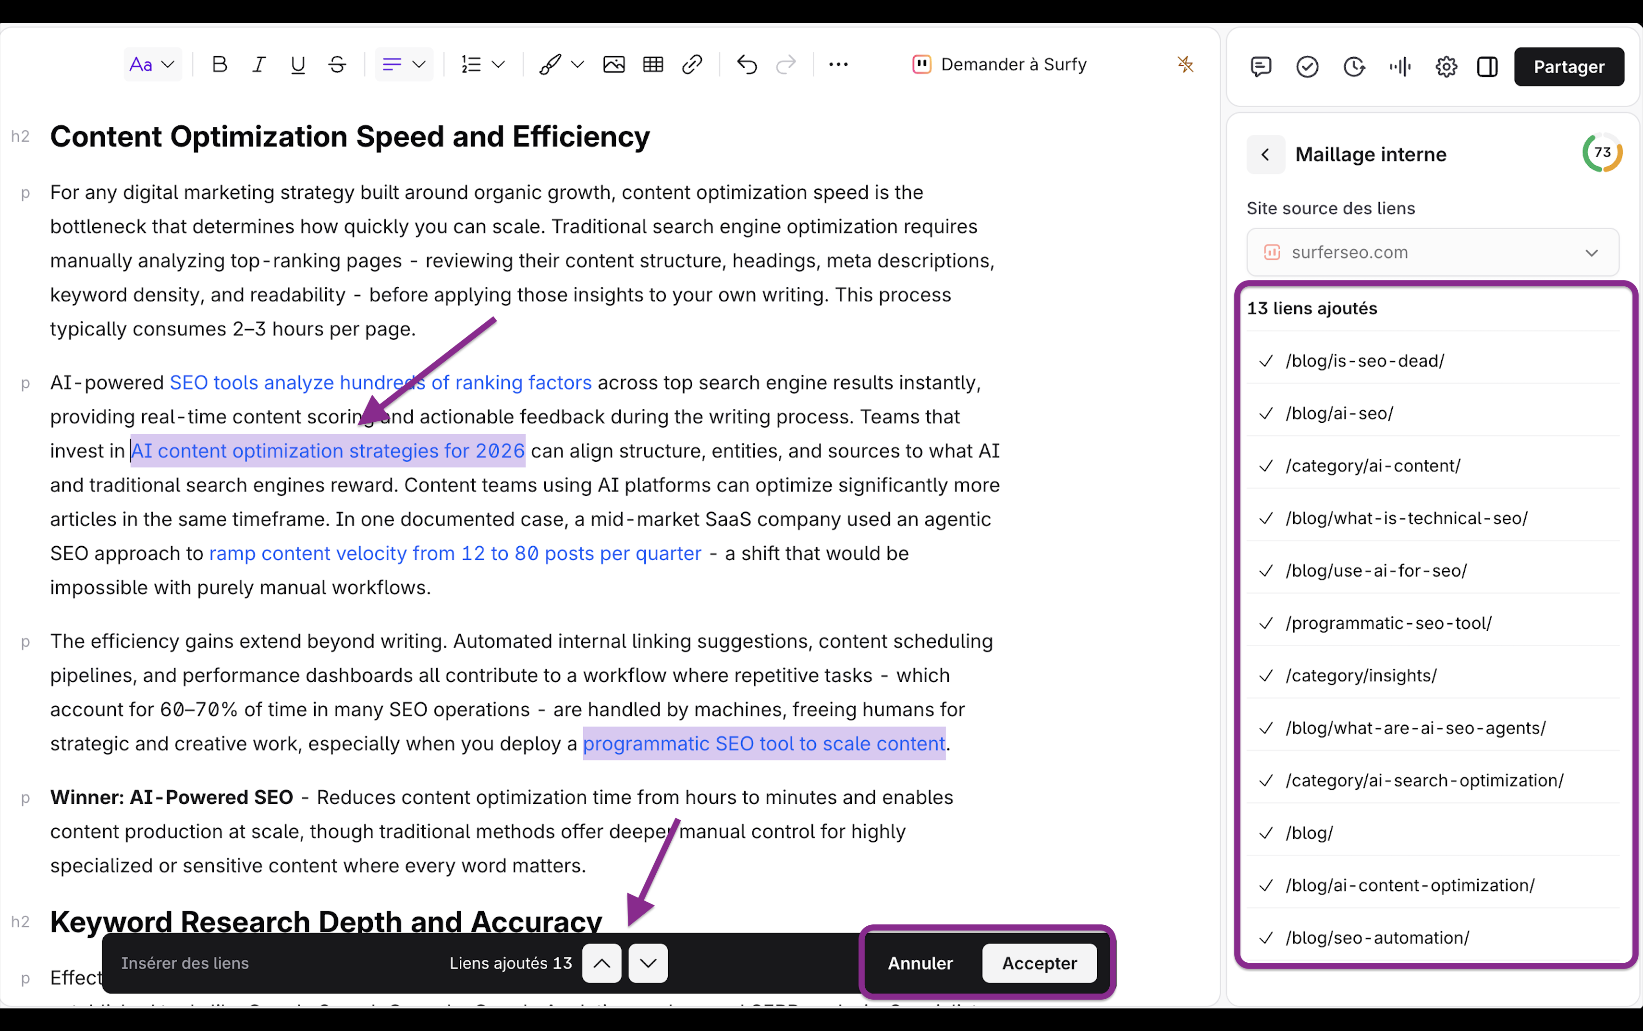Image resolution: width=1643 pixels, height=1031 pixels.
Task: Select the /blog/seo-automation/ link row
Action: click(1433, 938)
